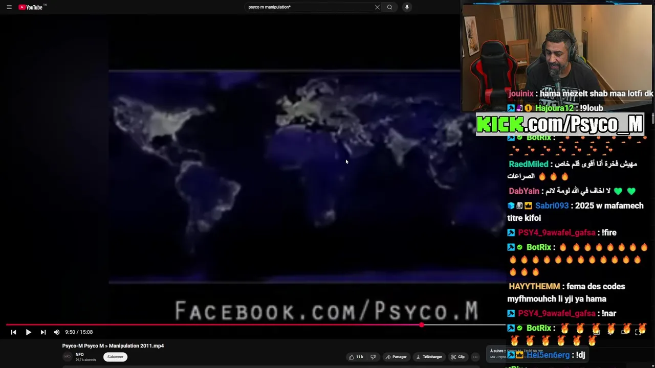Dislike the video with thumbs down
This screenshot has width=655, height=368.
coord(373,357)
